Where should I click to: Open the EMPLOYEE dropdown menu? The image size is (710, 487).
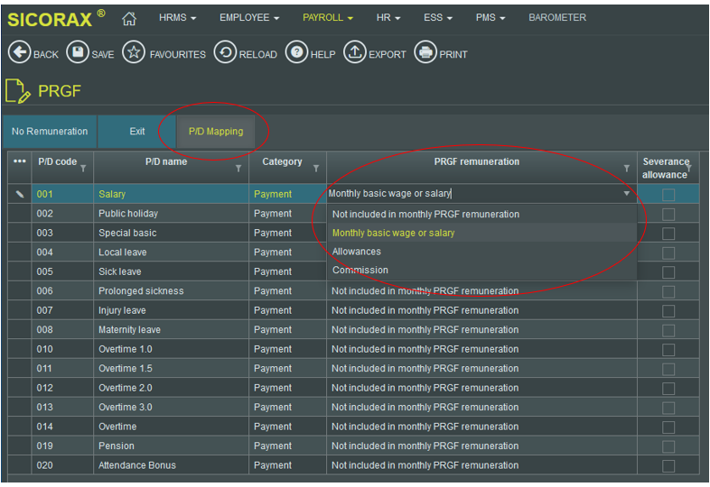pos(248,18)
